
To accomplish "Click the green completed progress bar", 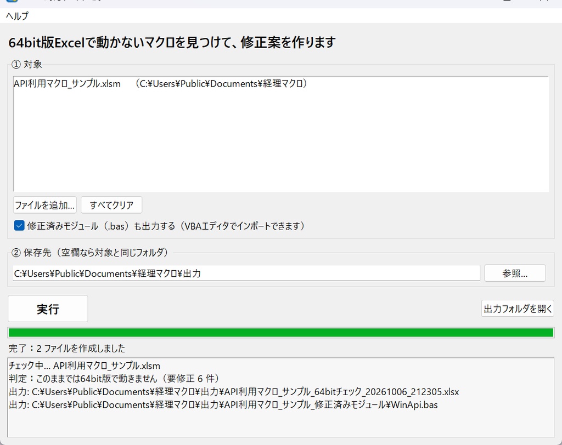I will click(280, 333).
